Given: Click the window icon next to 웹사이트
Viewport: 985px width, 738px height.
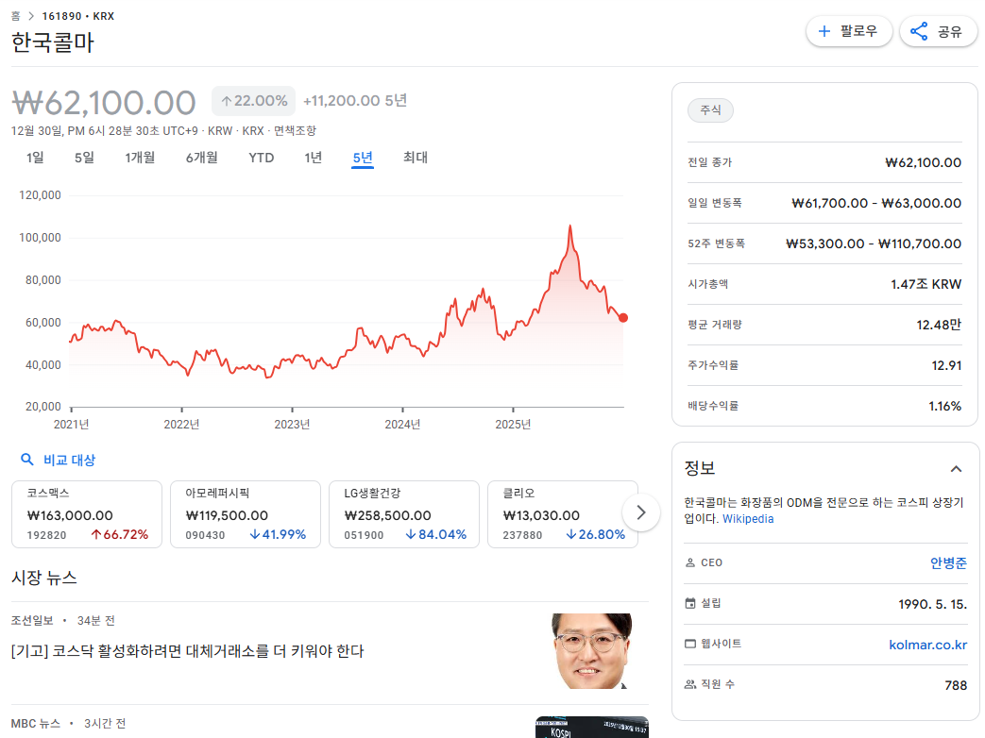Looking at the screenshot, I should pyautogui.click(x=689, y=644).
